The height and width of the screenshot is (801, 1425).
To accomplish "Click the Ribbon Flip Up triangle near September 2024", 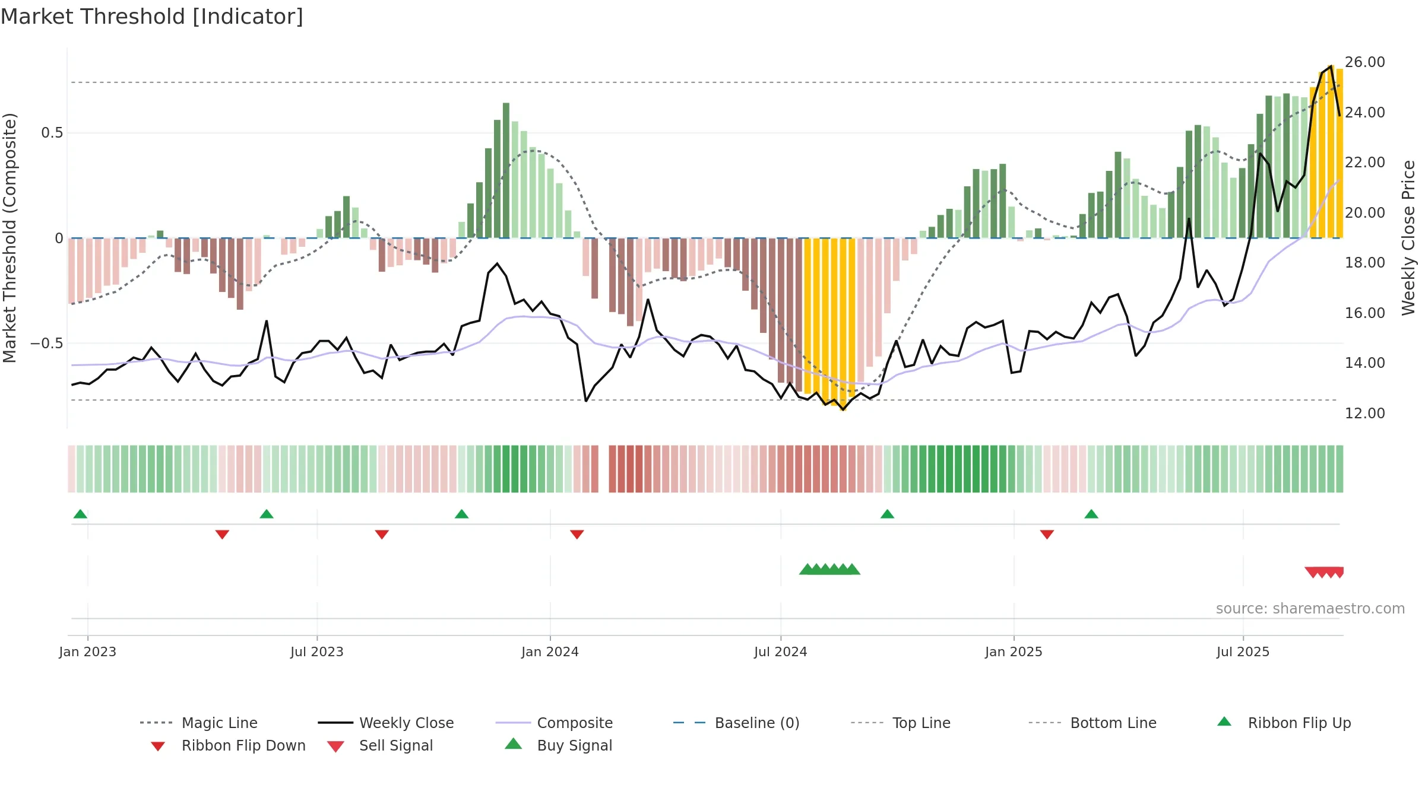I will [x=887, y=514].
